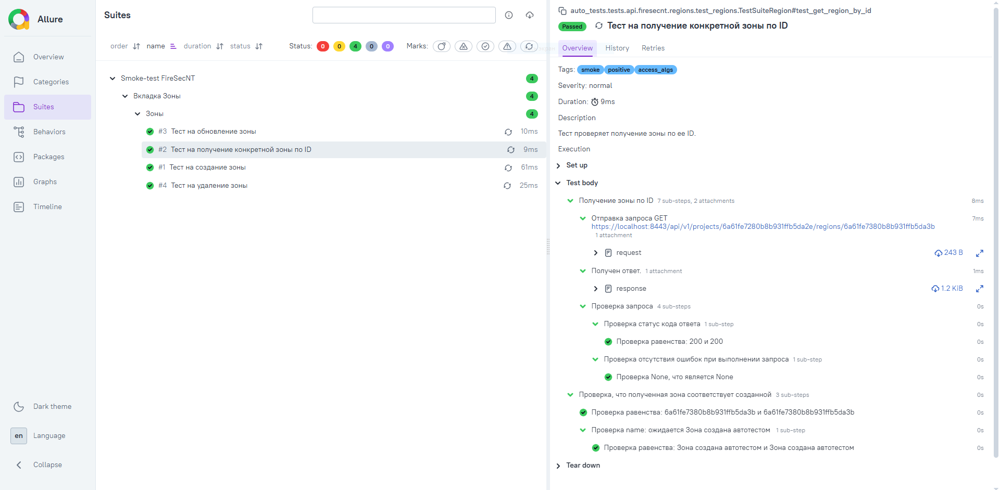Focus the suites search input field
Image resolution: width=1000 pixels, height=490 pixels.
tap(404, 15)
